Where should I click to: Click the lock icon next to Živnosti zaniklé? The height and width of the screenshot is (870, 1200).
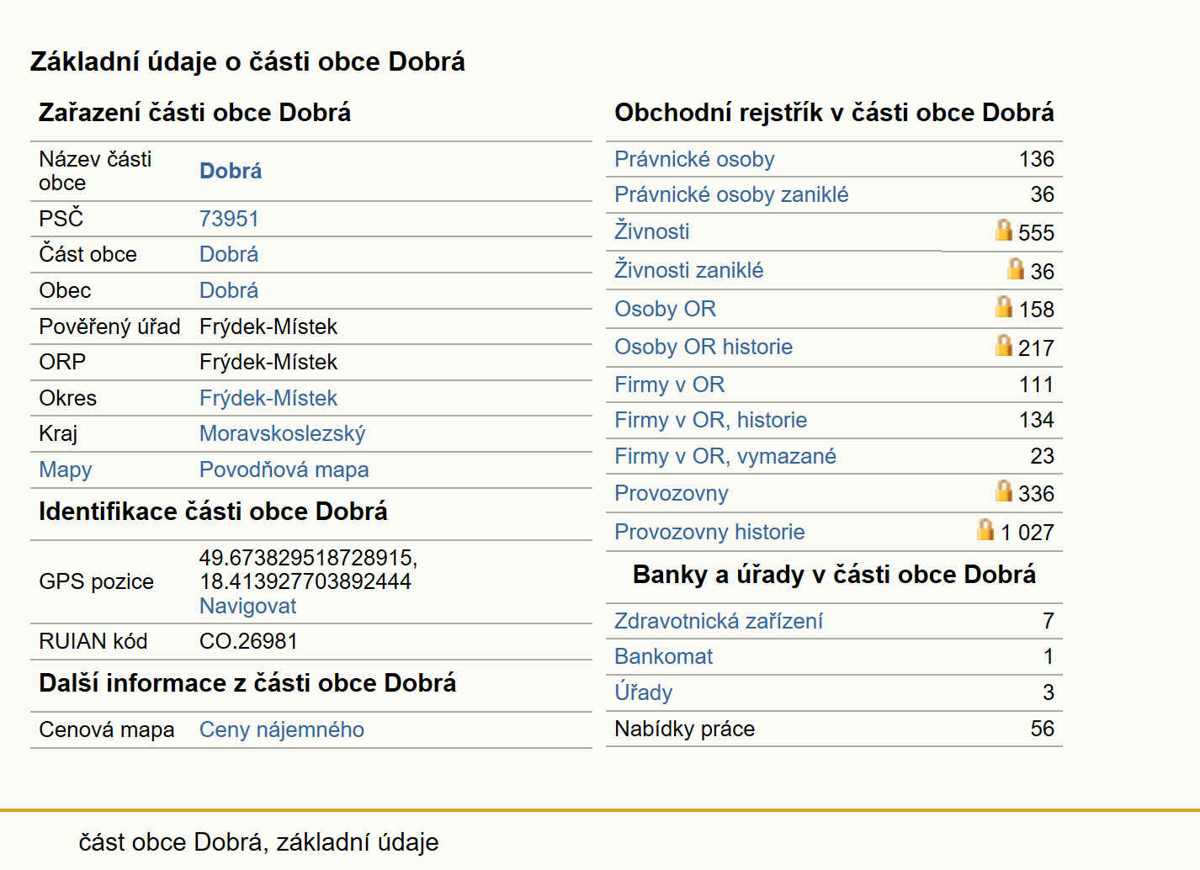tap(1016, 268)
